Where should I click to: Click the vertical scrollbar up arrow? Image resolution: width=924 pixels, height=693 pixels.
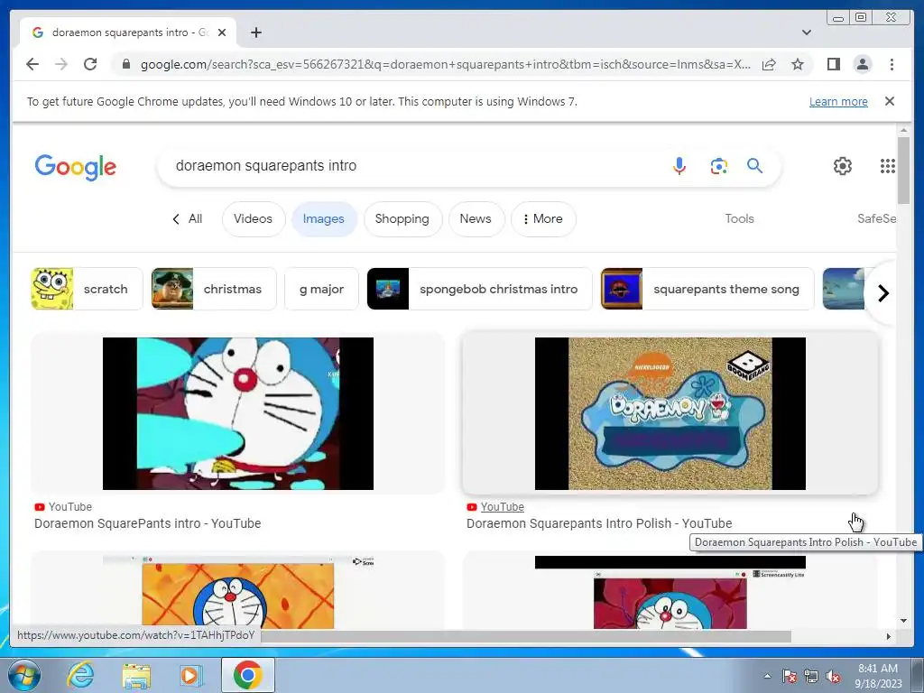point(903,130)
